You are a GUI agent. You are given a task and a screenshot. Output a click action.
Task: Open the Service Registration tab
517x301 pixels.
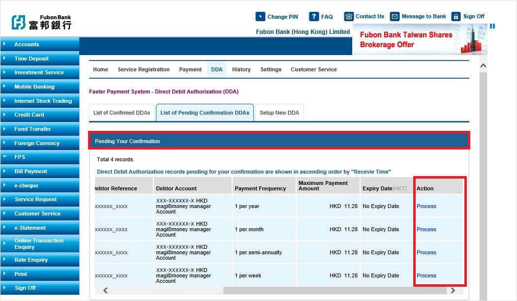click(144, 69)
